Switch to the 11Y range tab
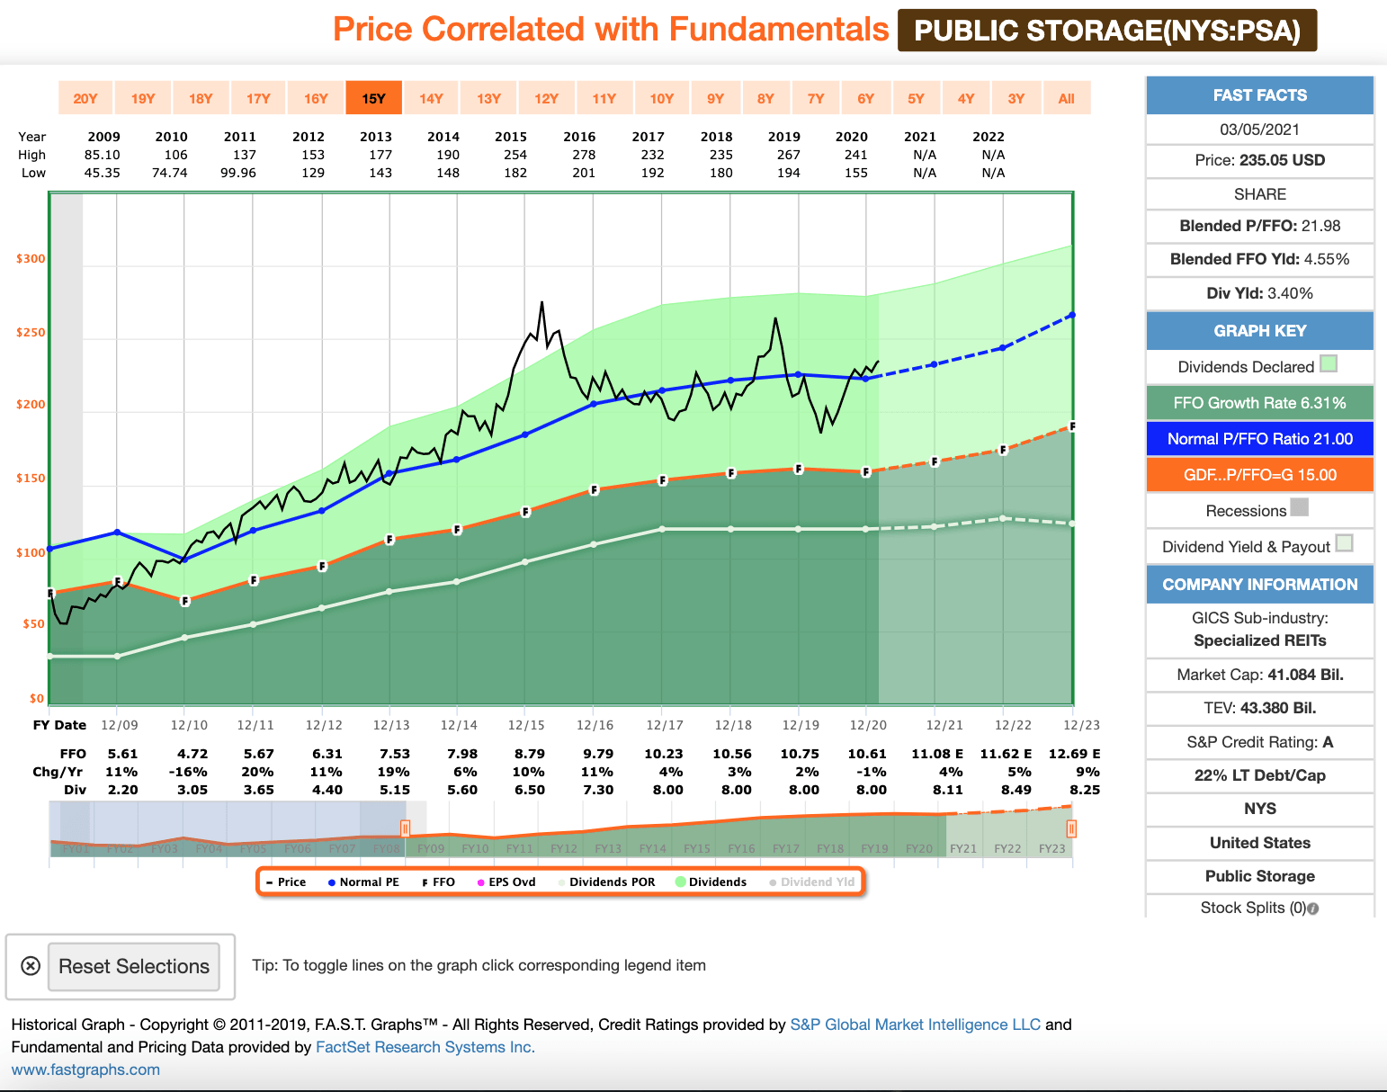Image resolution: width=1387 pixels, height=1092 pixels. pos(604,98)
